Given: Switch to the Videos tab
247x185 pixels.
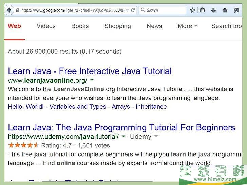Looking at the screenshot, I should point(46,26).
